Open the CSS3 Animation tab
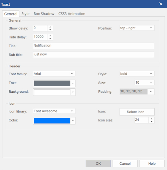Image resolution: width=167 pixels, height=170 pixels. (72, 14)
